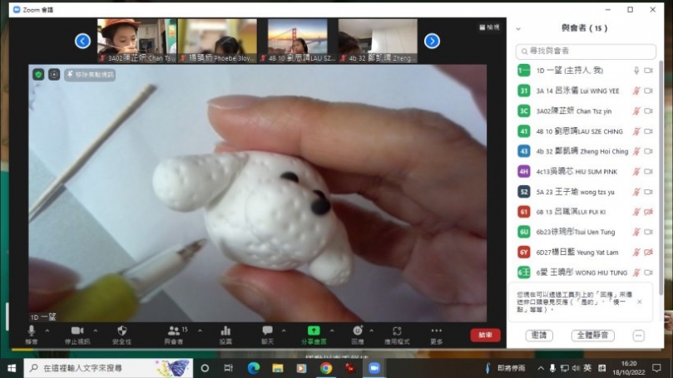This screenshot has height=378, width=673.
Task: Select participant Zheng Hoi Ching row
Action: point(586,151)
